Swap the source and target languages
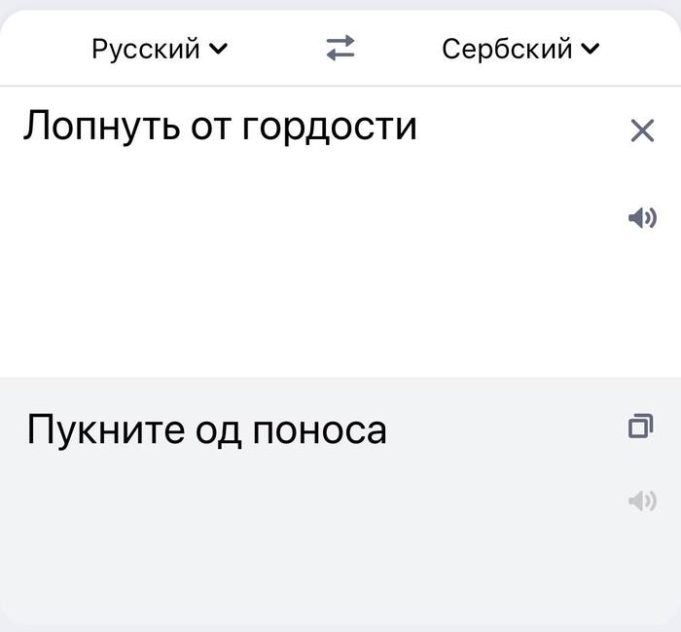The height and width of the screenshot is (632, 681). (x=340, y=49)
